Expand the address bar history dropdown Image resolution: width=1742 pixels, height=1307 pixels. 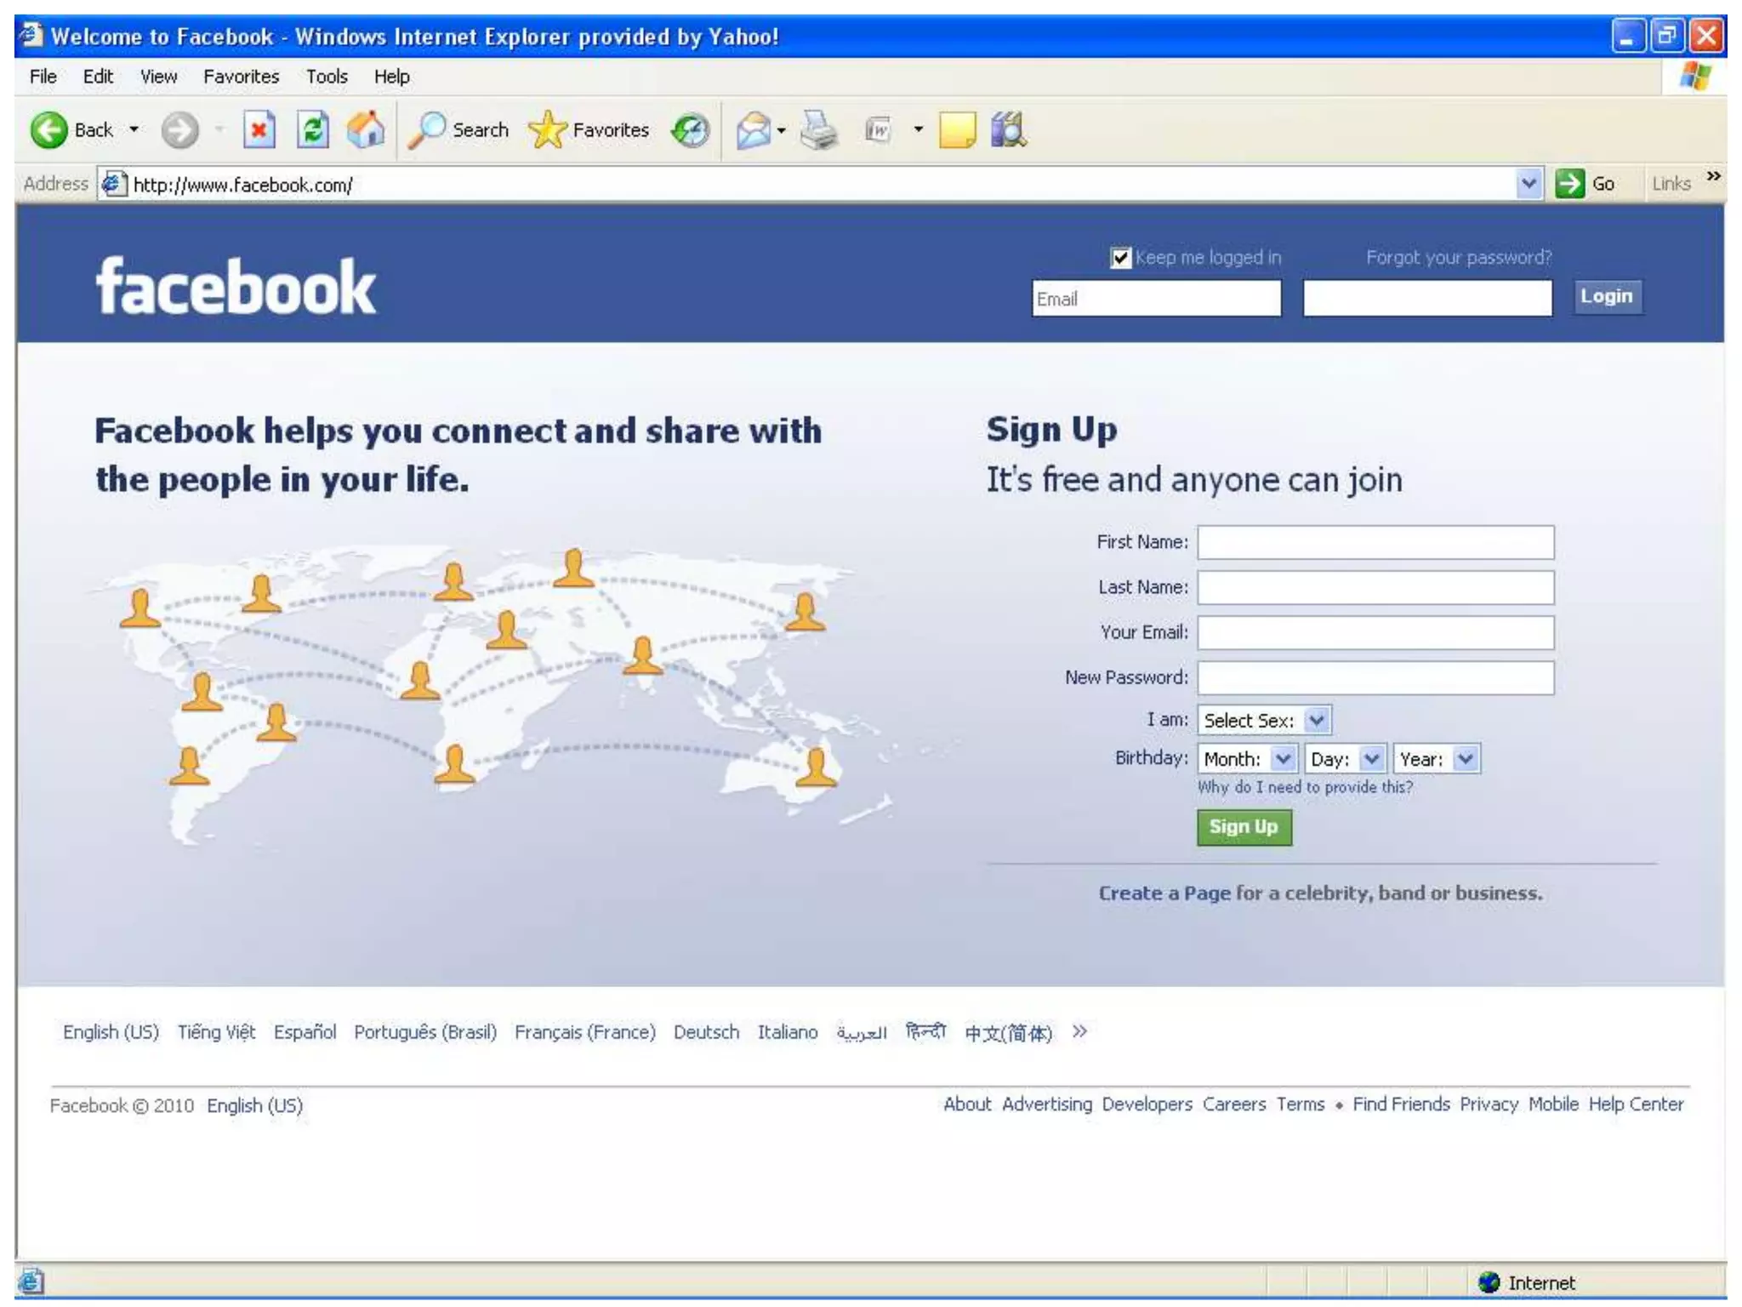point(1529,184)
